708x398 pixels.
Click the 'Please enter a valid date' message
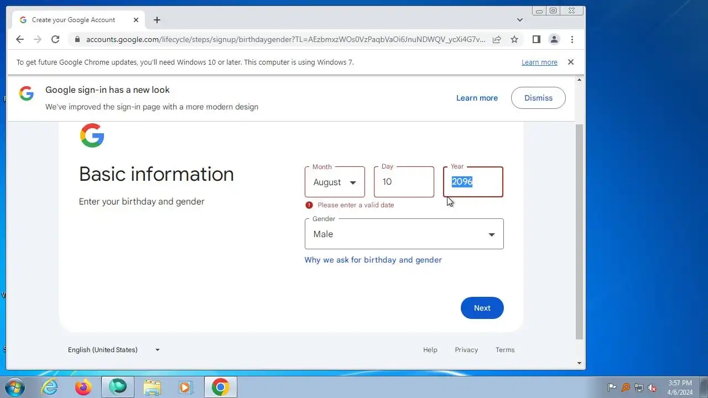pyautogui.click(x=356, y=205)
